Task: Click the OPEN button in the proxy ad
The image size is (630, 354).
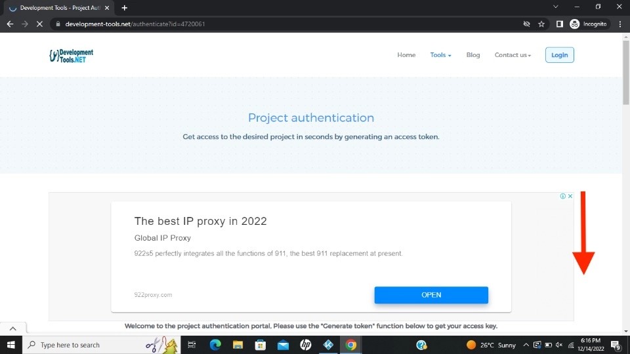Action: coord(431,295)
